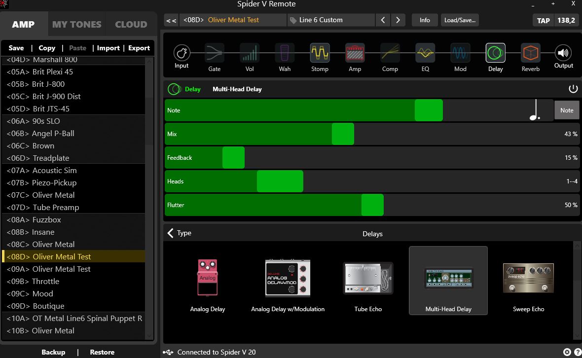Toggle the Note sync mode button

(567, 110)
